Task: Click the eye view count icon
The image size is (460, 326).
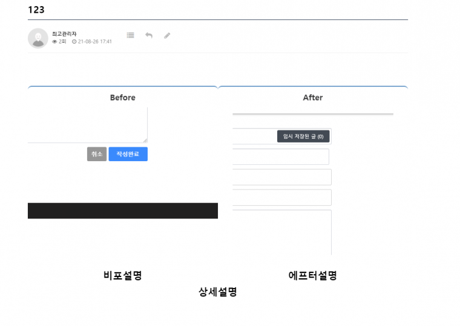Action: point(54,42)
